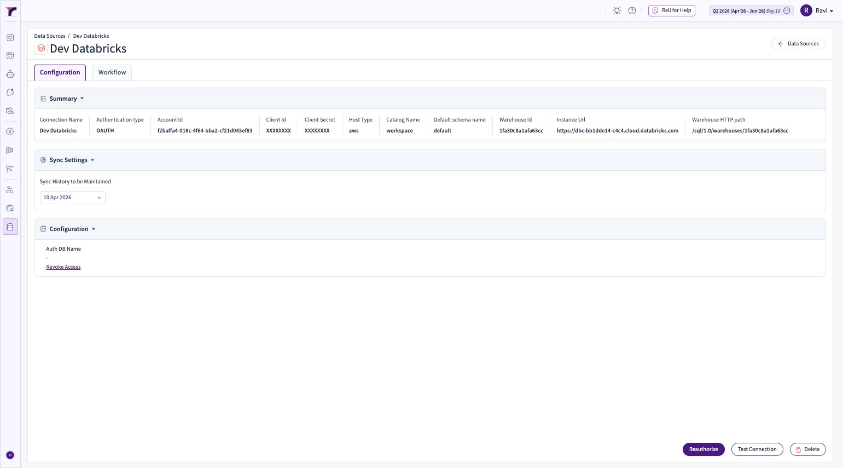Click the Summary section icon
843x468 pixels.
click(x=43, y=99)
